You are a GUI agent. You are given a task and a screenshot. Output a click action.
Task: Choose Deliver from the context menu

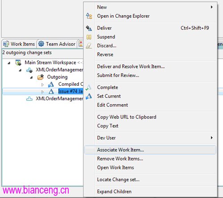coord(150,28)
